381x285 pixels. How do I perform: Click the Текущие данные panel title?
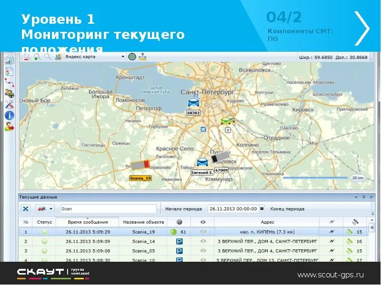tap(38, 197)
